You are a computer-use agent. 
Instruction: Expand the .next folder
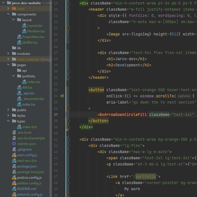(x=8, y=8)
